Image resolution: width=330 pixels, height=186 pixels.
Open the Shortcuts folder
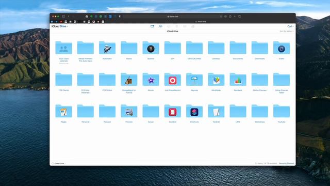[194, 111]
